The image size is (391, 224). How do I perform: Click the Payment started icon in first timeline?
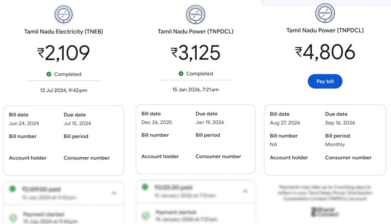13,217
